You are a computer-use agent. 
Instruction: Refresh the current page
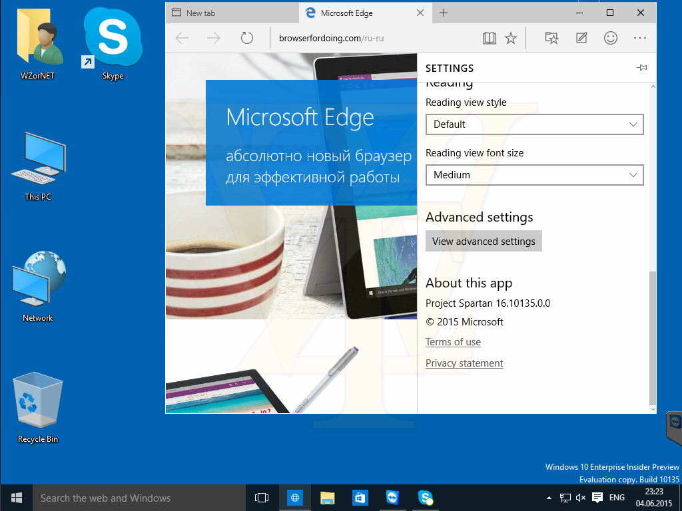pyautogui.click(x=246, y=38)
